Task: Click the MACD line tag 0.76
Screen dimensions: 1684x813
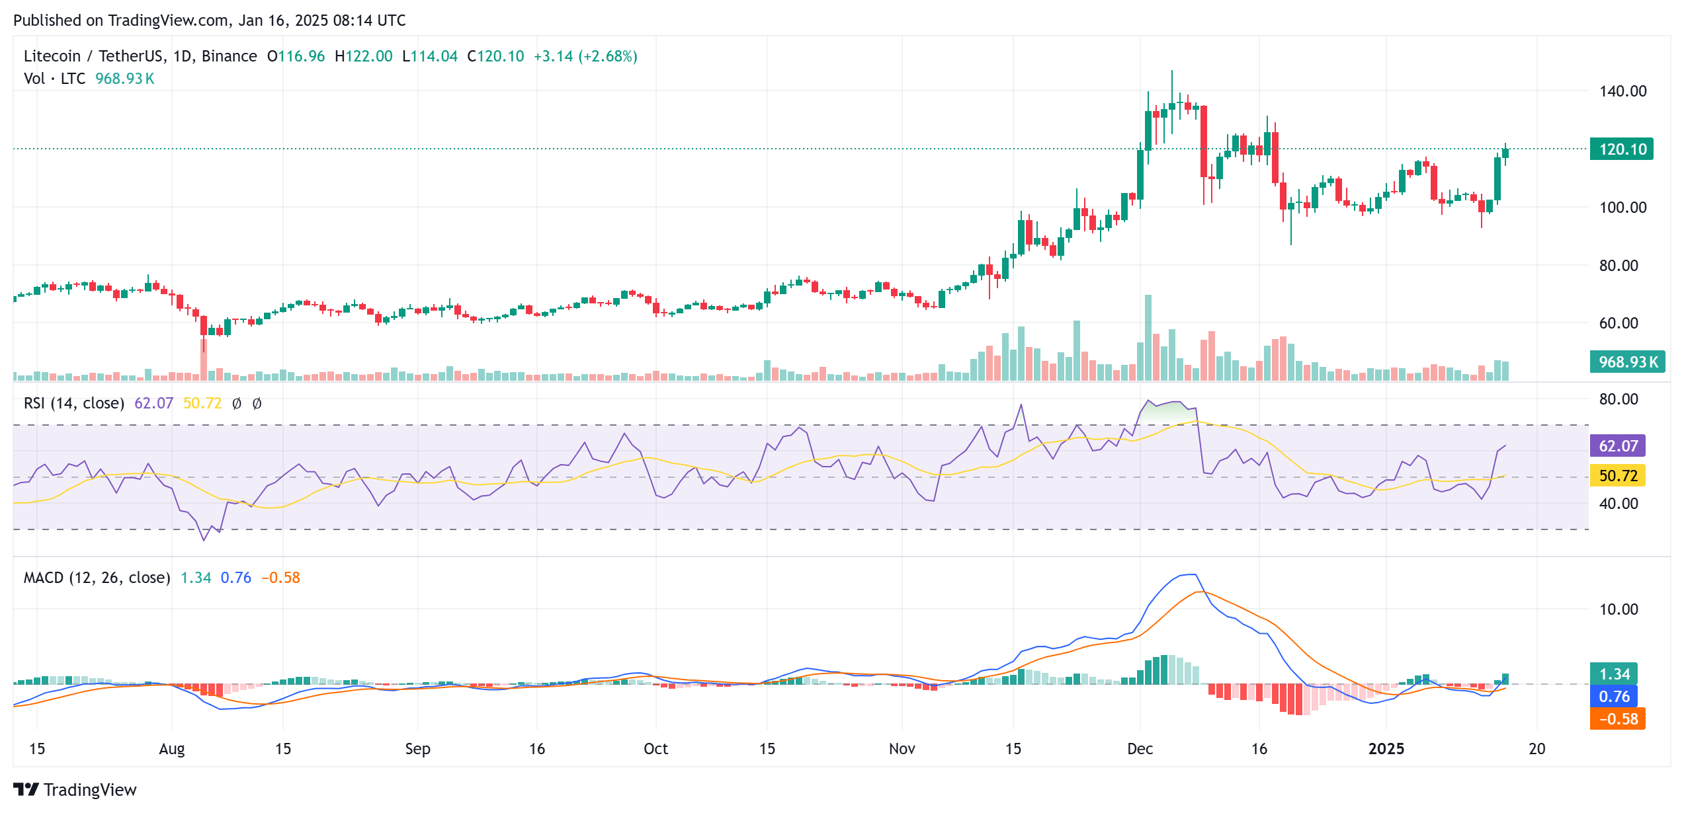Action: point(1613,696)
